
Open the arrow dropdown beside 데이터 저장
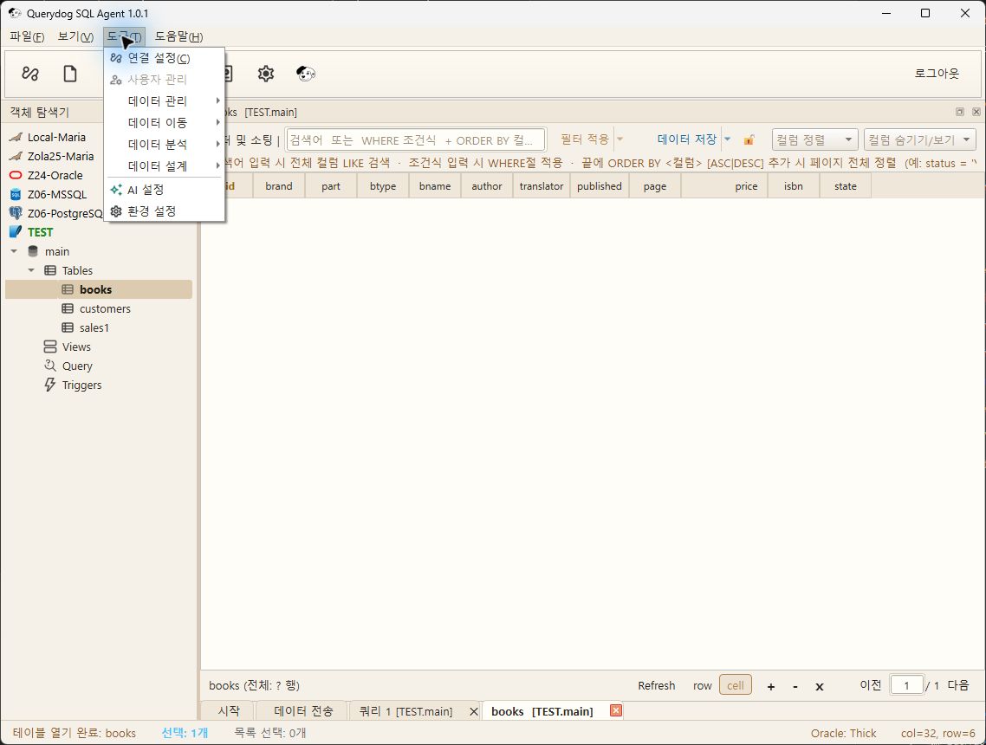coord(728,139)
